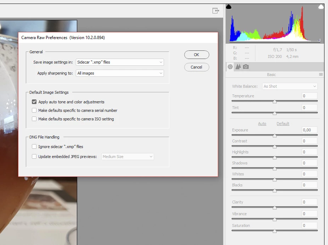Open the Apply sharpening to dropdown
The width and height of the screenshot is (328, 245).
click(x=120, y=73)
